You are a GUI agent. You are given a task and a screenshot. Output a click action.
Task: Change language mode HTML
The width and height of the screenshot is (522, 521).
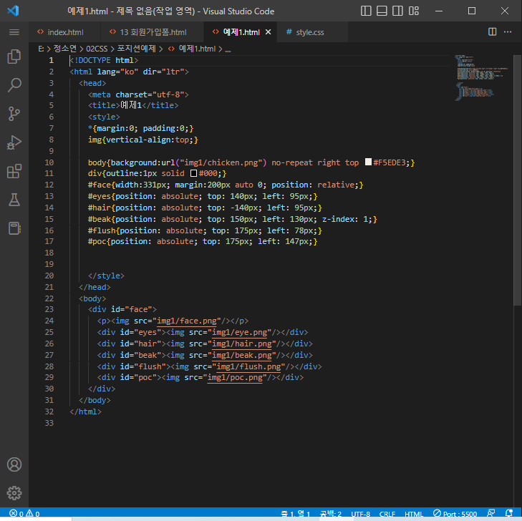[414, 514]
